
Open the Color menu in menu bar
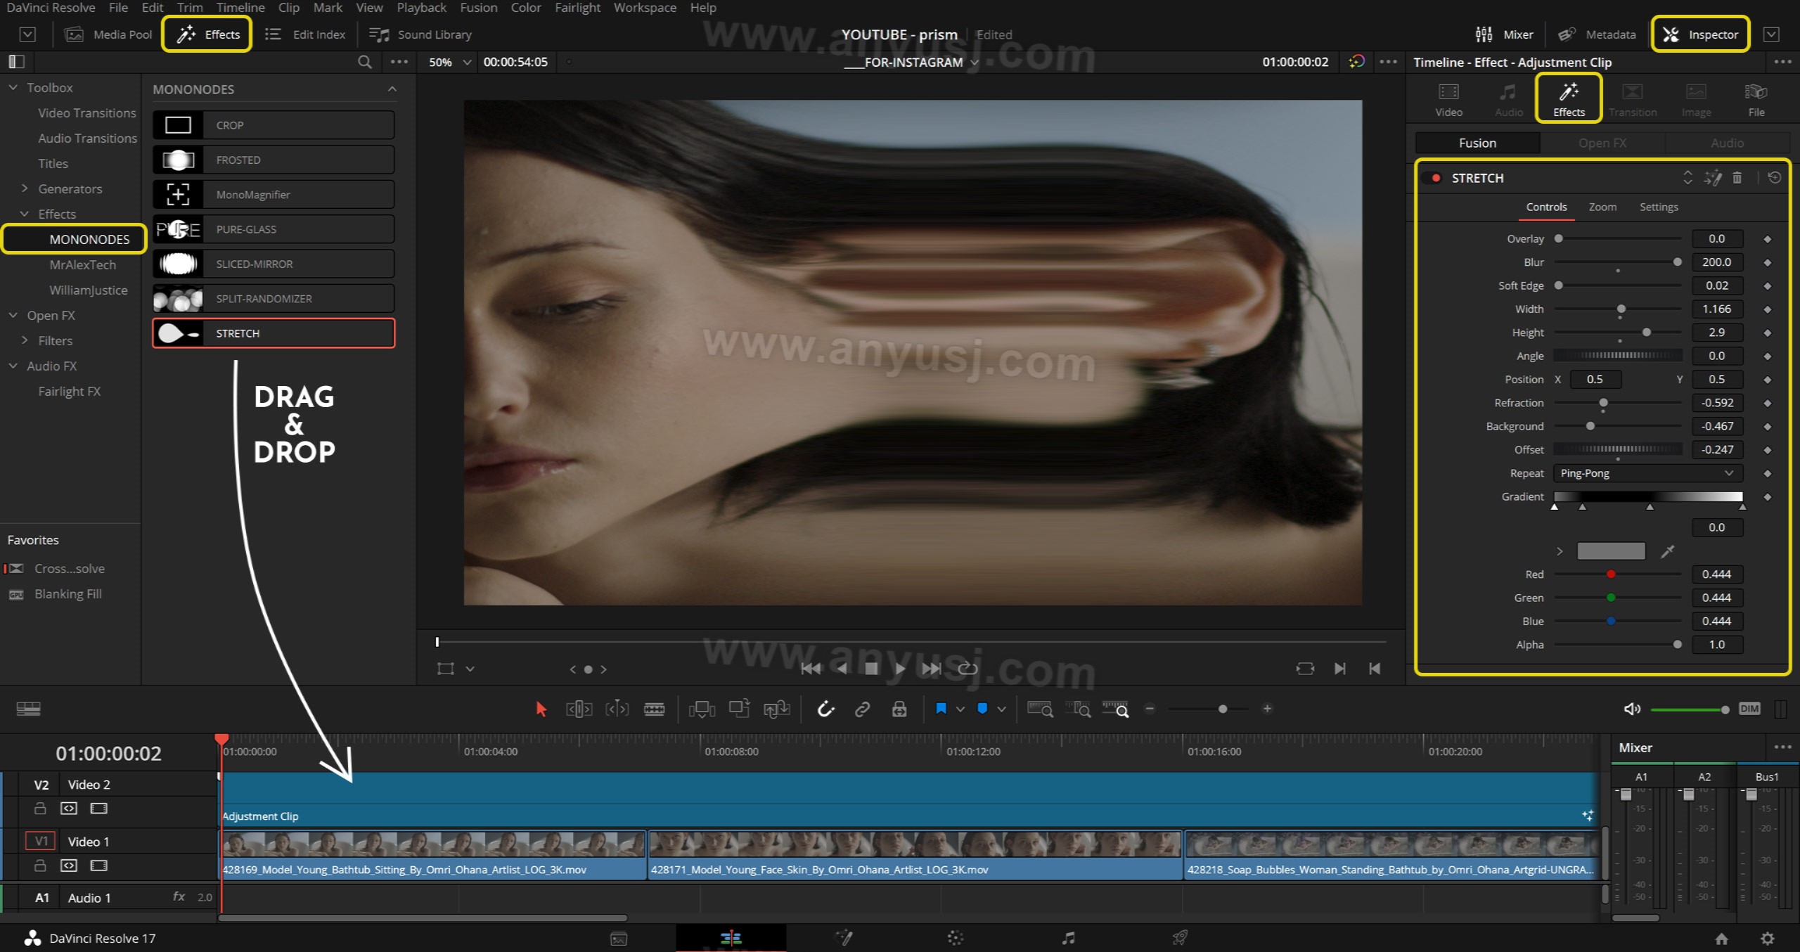pyautogui.click(x=525, y=8)
